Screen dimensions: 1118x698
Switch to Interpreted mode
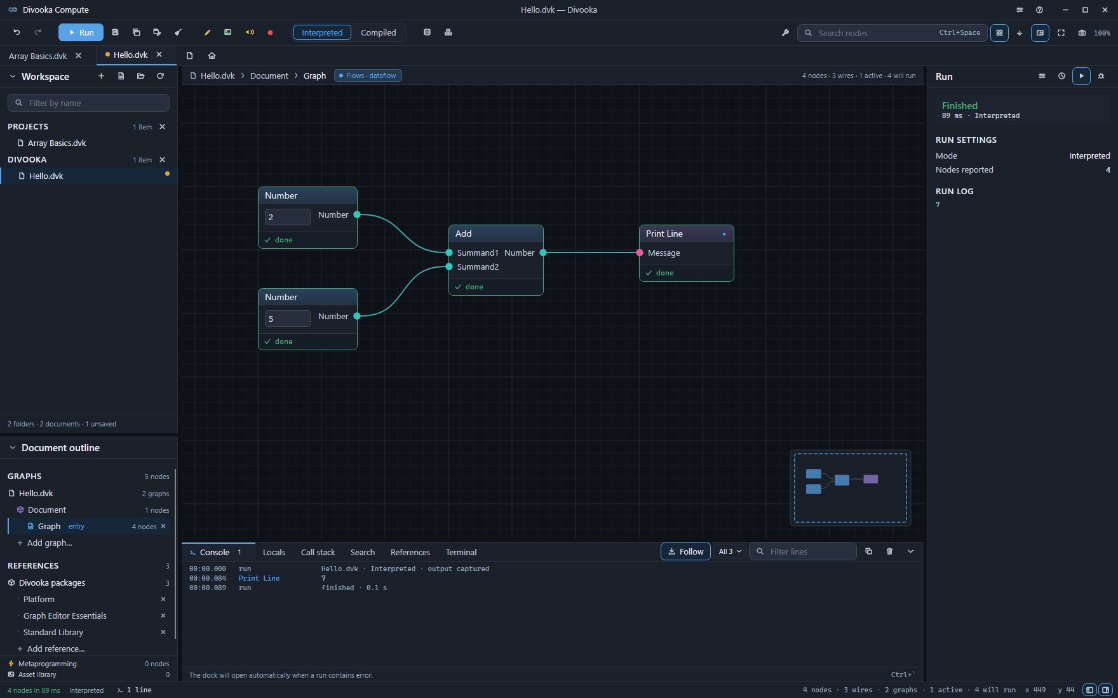322,32
